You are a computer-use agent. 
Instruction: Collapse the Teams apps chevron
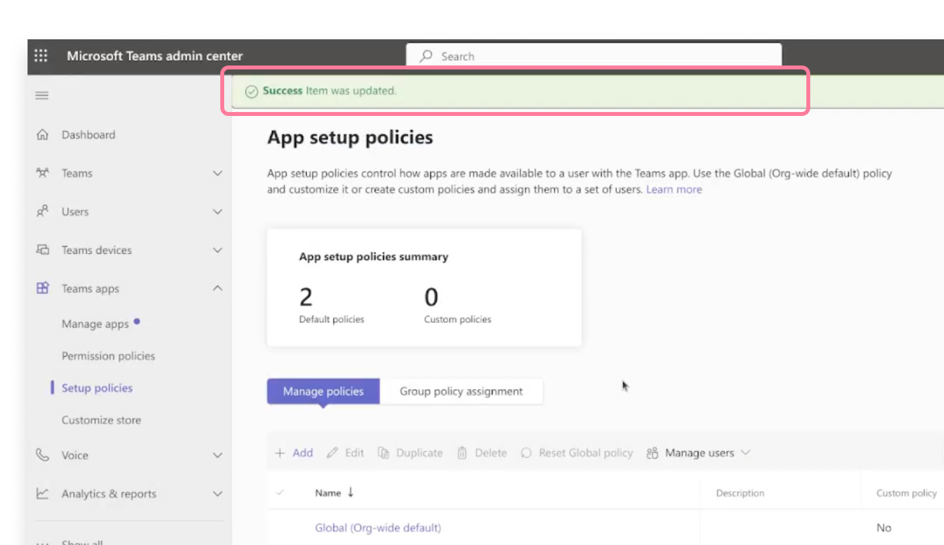[x=218, y=288]
